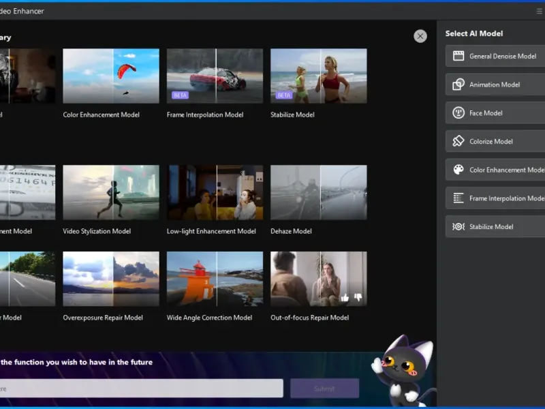Choose Colorize Model from the sidebar

click(495, 141)
